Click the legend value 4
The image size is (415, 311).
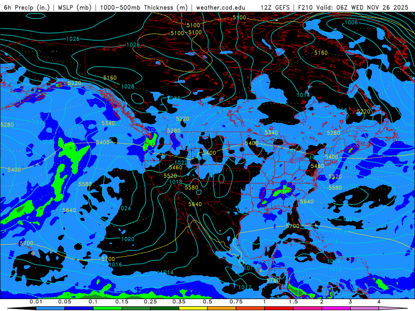point(379,302)
